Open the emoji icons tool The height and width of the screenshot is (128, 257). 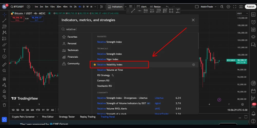pos(4,57)
